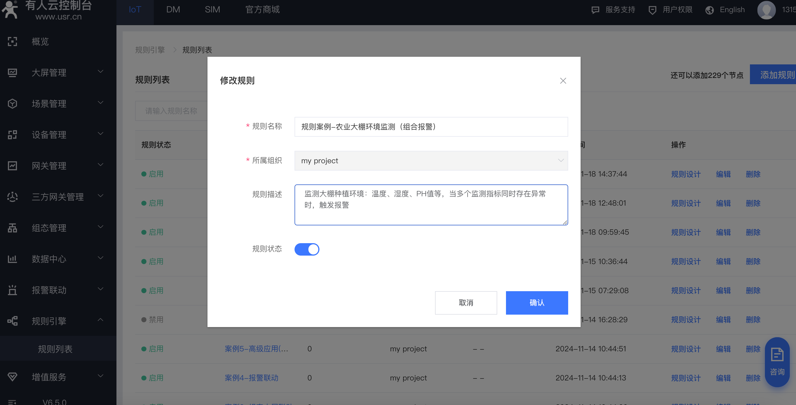Image resolution: width=796 pixels, height=405 pixels.
Task: Click 编辑 for the 12:48:01 row
Action: (723, 203)
